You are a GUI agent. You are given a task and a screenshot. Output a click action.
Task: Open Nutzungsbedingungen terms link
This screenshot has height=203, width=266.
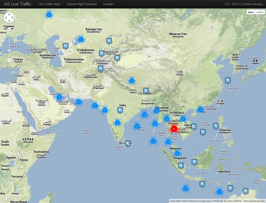[x=254, y=201]
